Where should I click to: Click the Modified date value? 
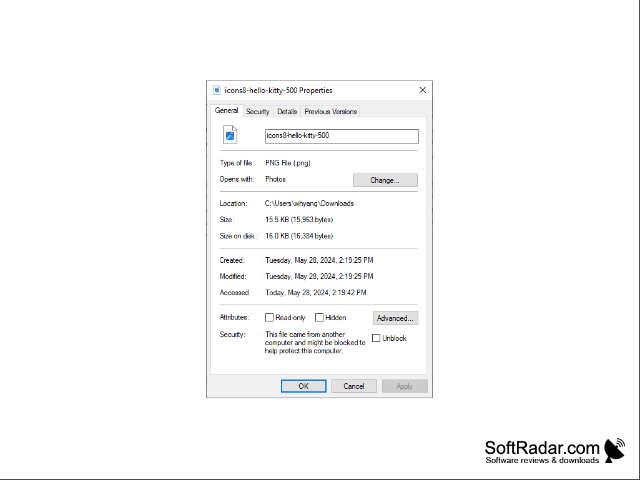pyautogui.click(x=319, y=277)
